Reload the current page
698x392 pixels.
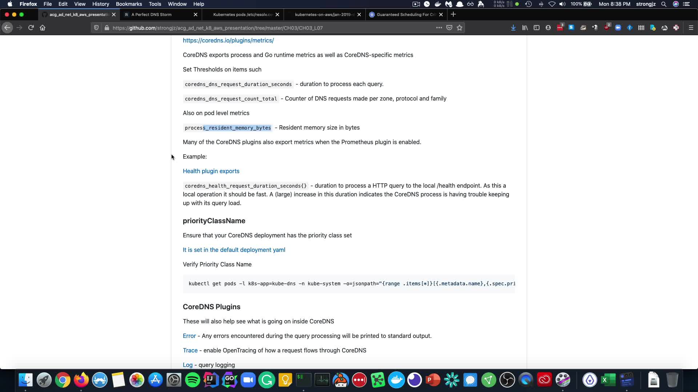click(x=31, y=28)
